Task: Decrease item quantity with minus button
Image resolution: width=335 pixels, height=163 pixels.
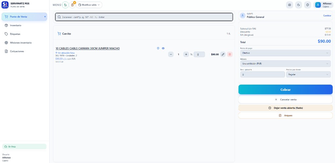Action: tap(171, 55)
